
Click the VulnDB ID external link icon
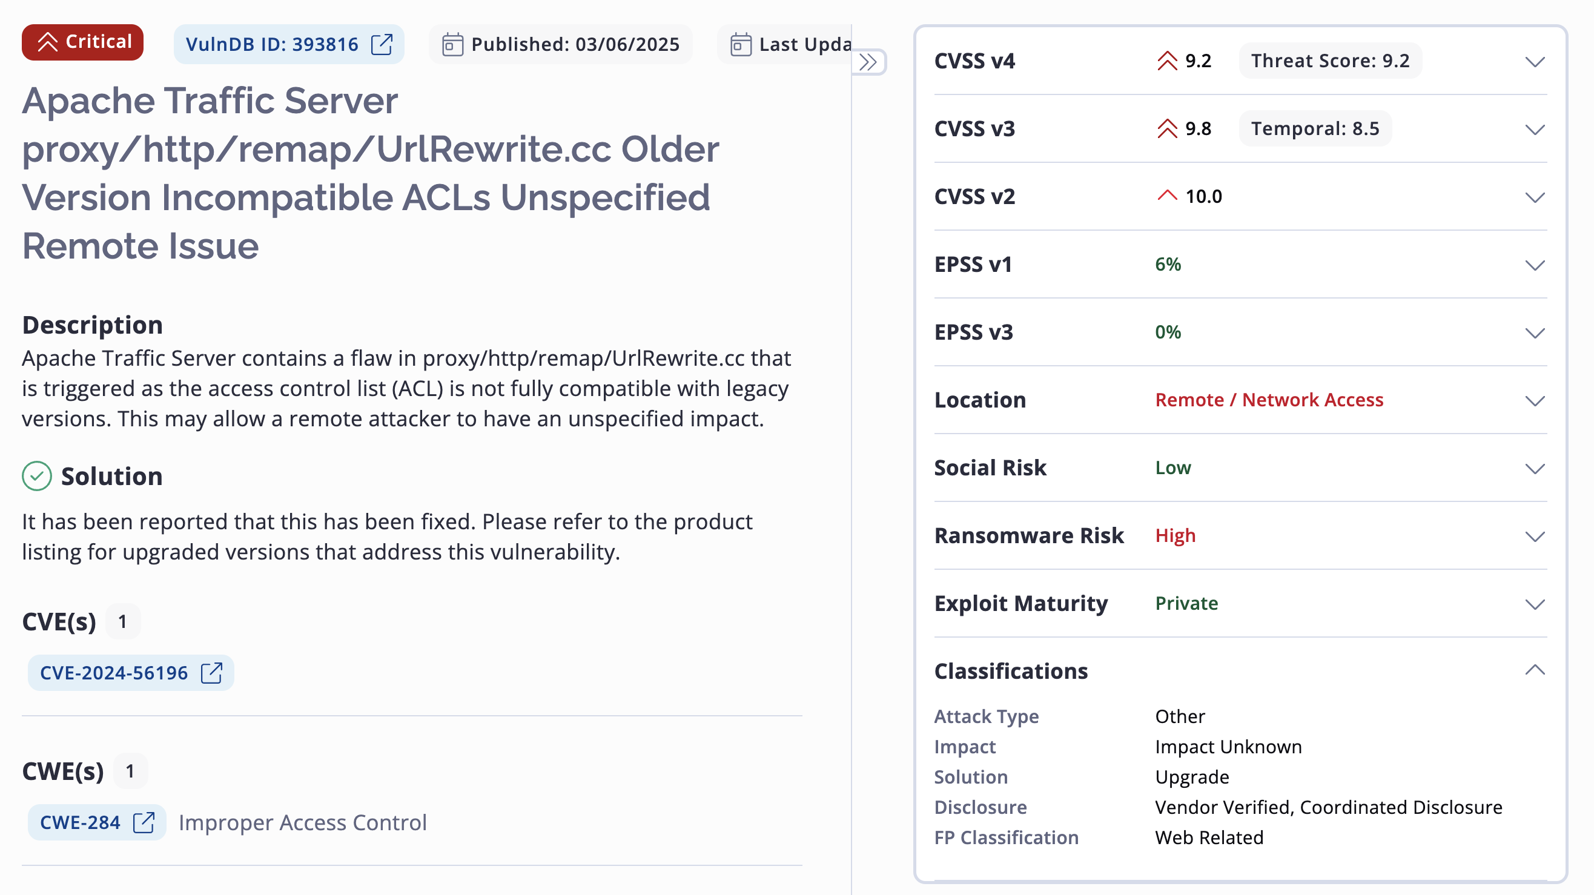[x=382, y=45]
